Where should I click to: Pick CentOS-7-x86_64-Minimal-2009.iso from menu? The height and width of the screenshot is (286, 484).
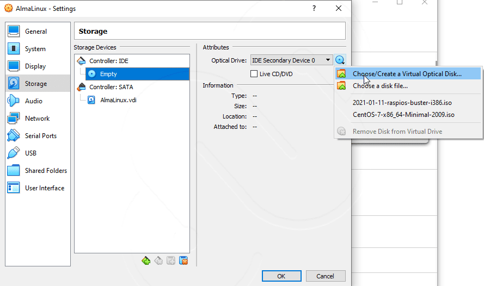tap(408, 115)
